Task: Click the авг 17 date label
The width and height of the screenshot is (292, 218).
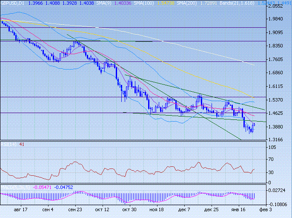Action: (x=21, y=210)
